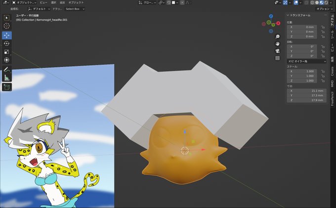336x208 pixels.
Task: Switch orthographic/perspective with grid icon
Action: (x=278, y=58)
